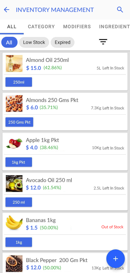Open the Bananas product image
Viewport: 130px width, 273px height.
tap(14, 223)
